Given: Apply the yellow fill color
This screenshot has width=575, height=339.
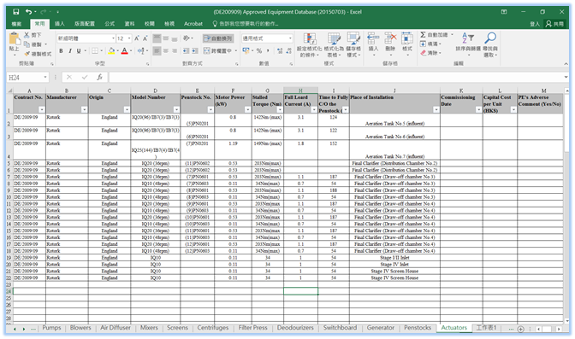Looking at the screenshot, I should [x=111, y=51].
